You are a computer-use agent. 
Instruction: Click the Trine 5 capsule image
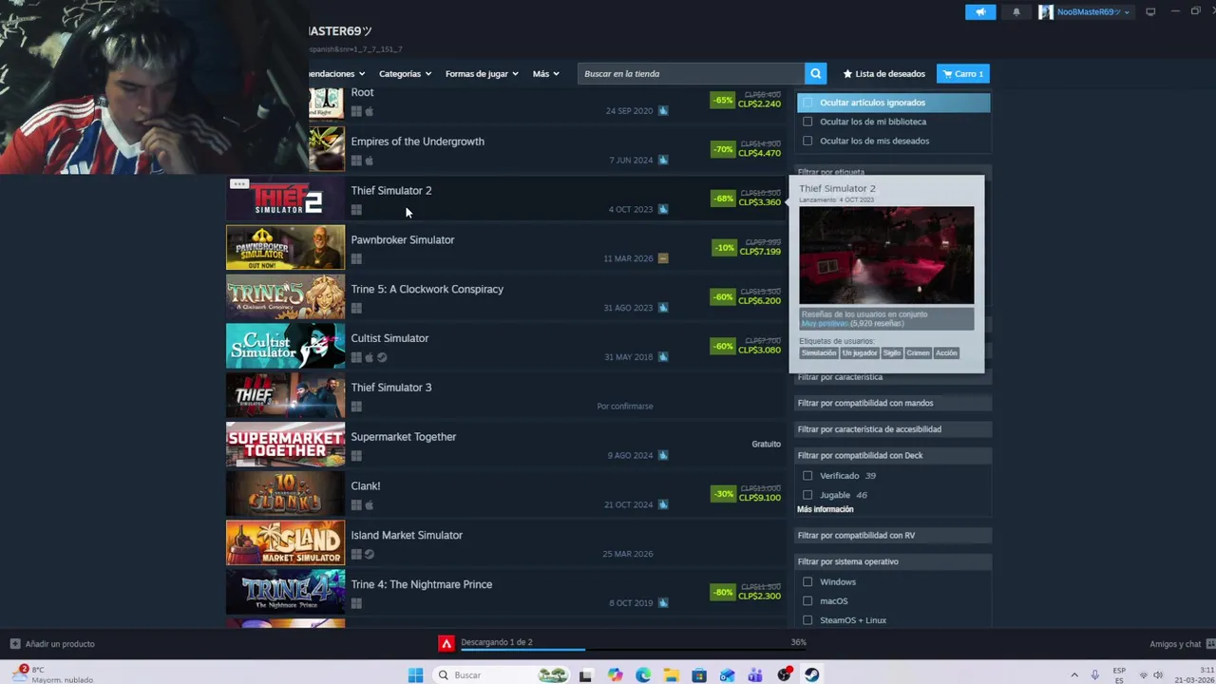tap(285, 298)
